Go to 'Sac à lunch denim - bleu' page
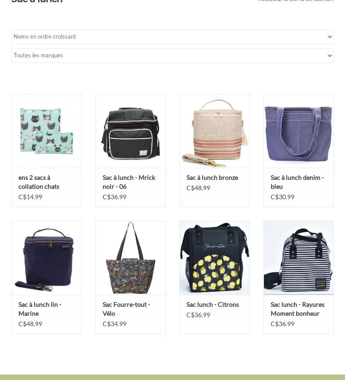The height and width of the screenshot is (380, 345). coord(297,182)
